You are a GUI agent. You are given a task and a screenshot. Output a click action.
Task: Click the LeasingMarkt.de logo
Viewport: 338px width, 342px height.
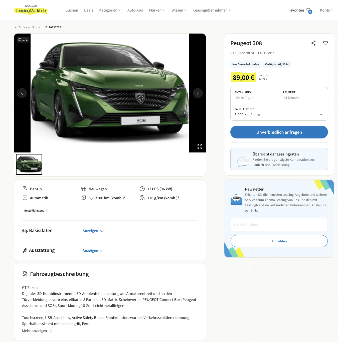point(31,10)
